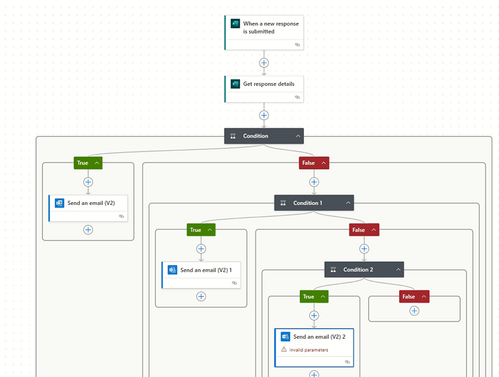Collapse the Condition 2 block
Screen dimensions: 499x377
[x=398, y=270]
